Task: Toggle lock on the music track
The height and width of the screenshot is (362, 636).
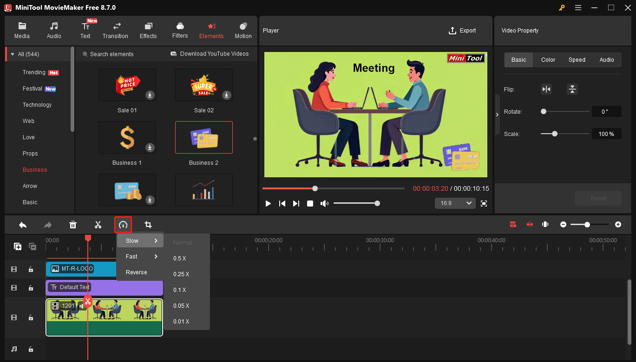Action: (31, 349)
